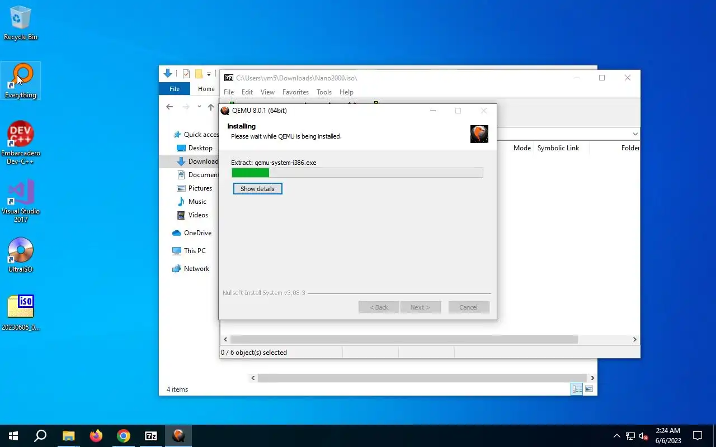Open the Windows Start menu
The image size is (716, 447).
click(13, 436)
